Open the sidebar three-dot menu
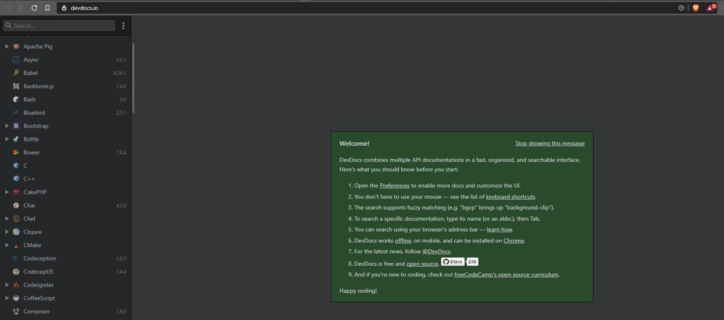The width and height of the screenshot is (724, 320). (123, 26)
